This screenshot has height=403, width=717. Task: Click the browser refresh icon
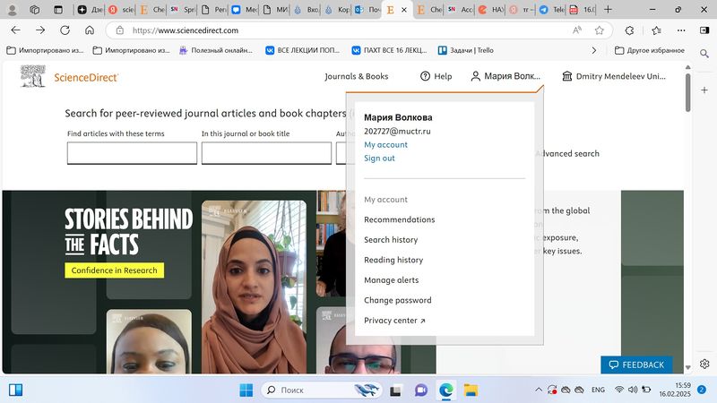pos(65,30)
